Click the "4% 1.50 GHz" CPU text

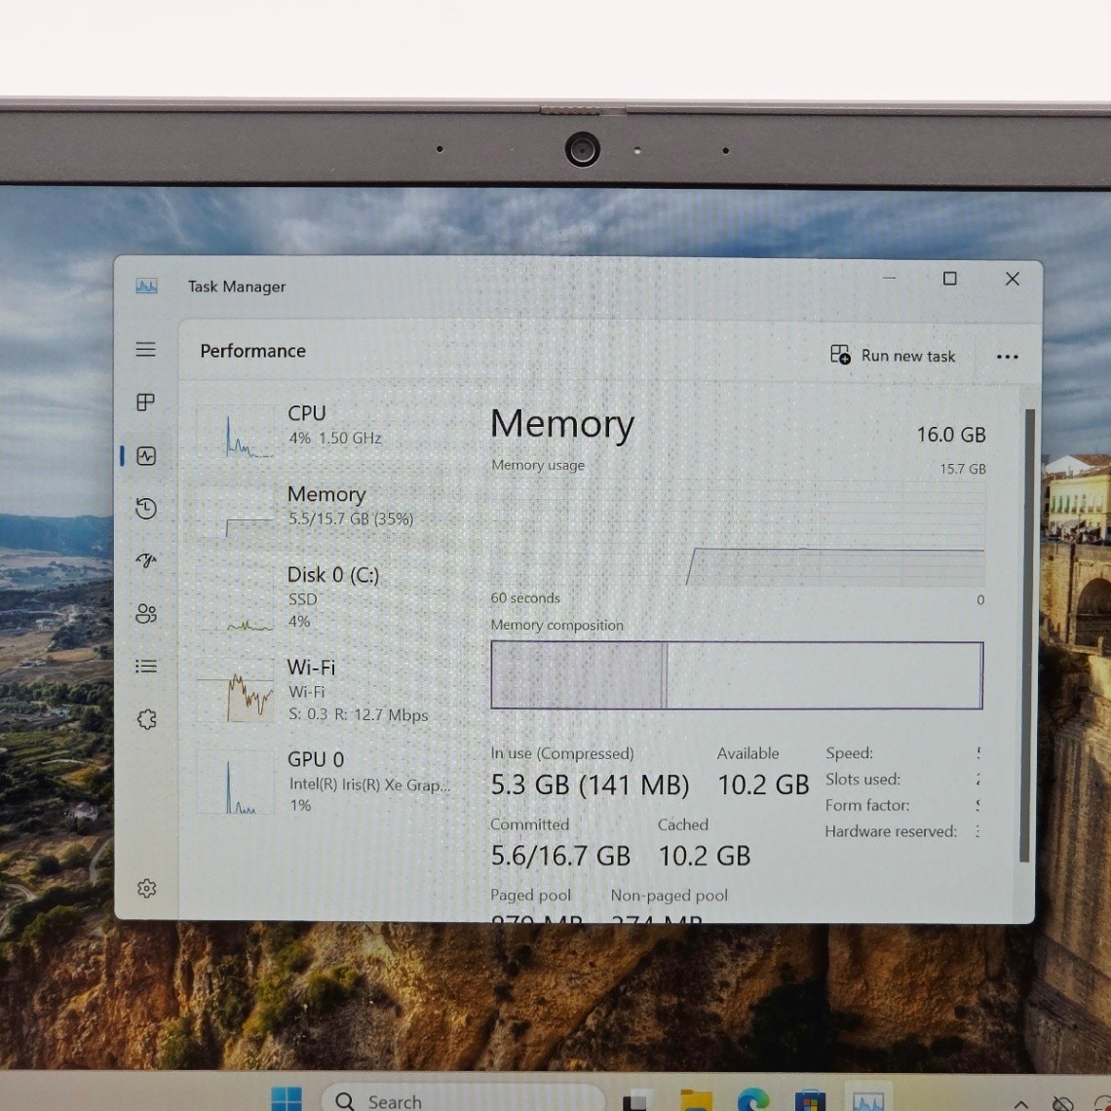point(335,438)
